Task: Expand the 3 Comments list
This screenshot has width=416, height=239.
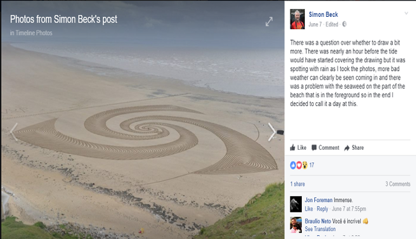Action: [398, 184]
